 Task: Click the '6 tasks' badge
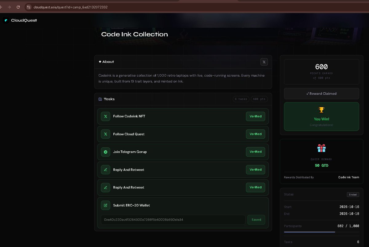[x=241, y=99]
